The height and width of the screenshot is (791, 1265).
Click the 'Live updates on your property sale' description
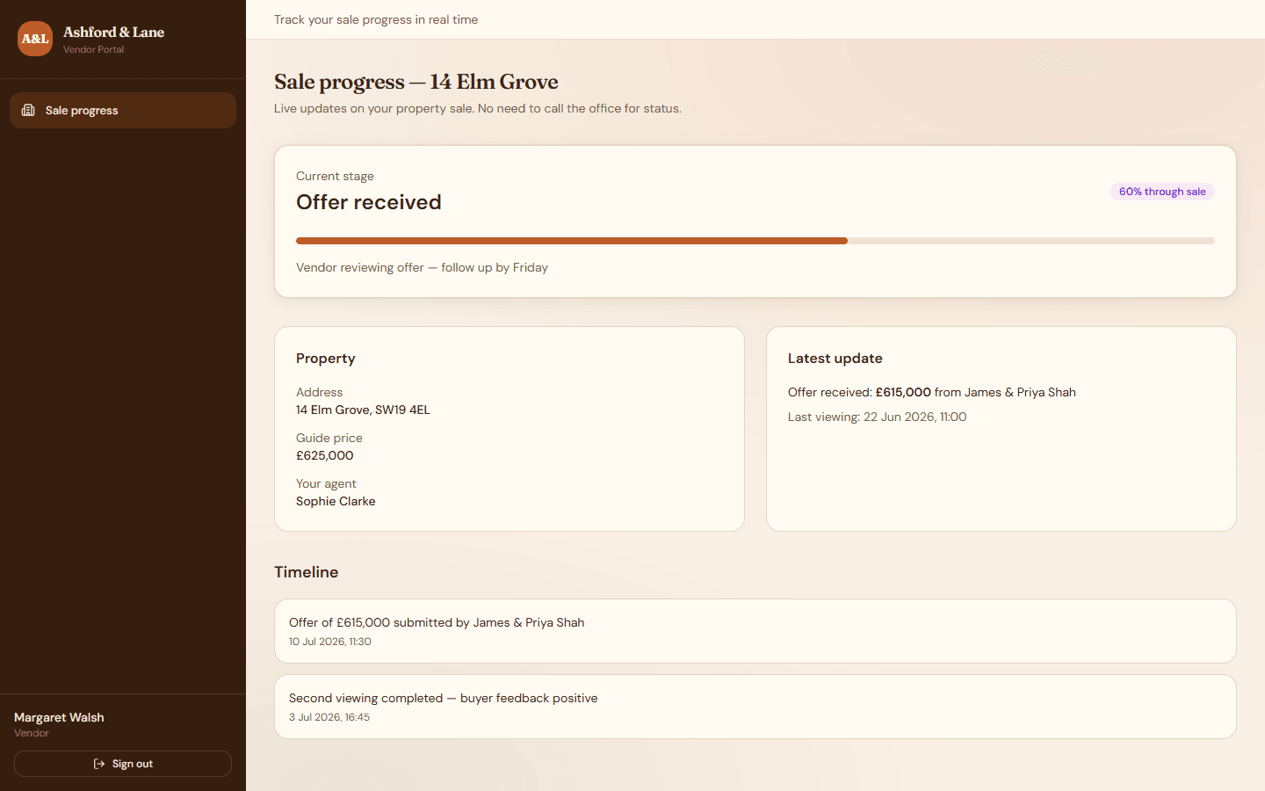pos(478,108)
